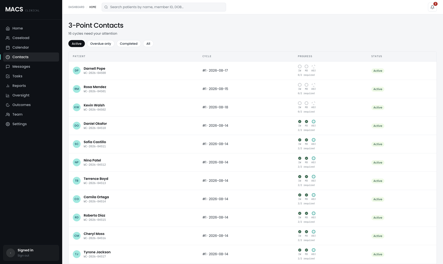443x264 pixels.
Task: Select the All filter tab
Action: pyautogui.click(x=148, y=44)
